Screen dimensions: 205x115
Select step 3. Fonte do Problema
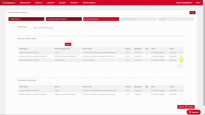(x=101, y=19)
